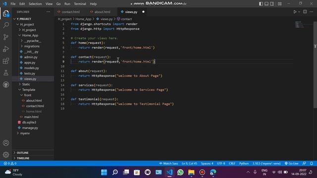Click the feedback icon in status bar
Viewport: 317px width, 178px height.
point(304,164)
